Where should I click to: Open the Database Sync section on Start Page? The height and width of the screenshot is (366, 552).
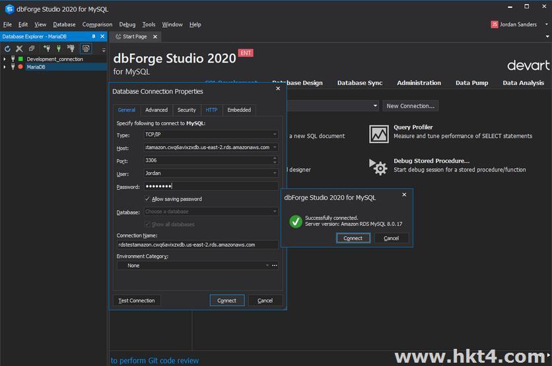360,83
